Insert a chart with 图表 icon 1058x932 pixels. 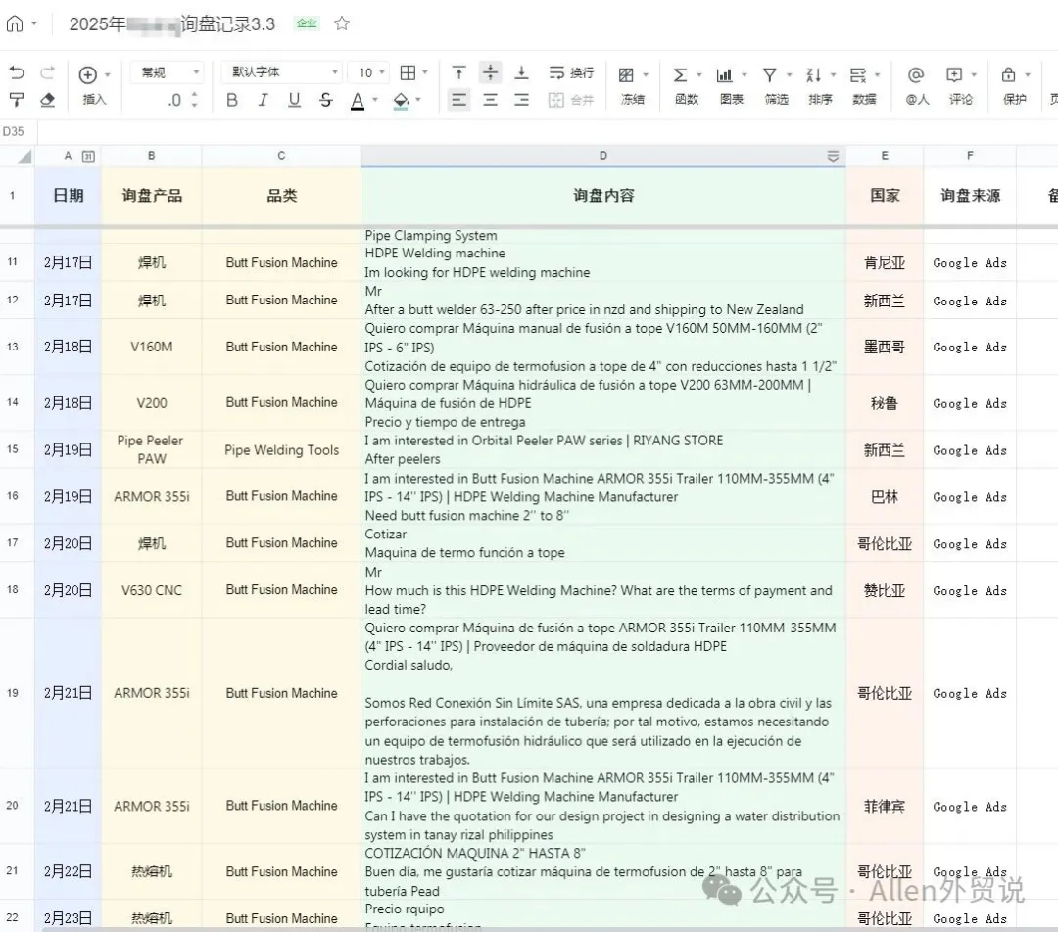pyautogui.click(x=725, y=74)
